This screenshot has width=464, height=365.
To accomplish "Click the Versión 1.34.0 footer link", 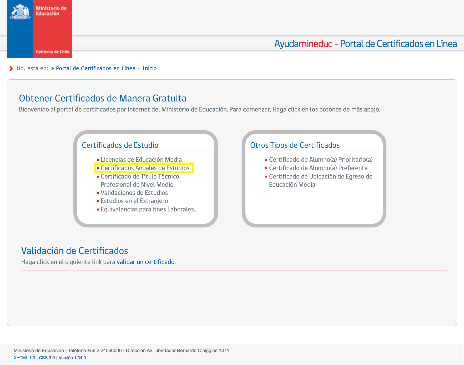I will 72,358.
